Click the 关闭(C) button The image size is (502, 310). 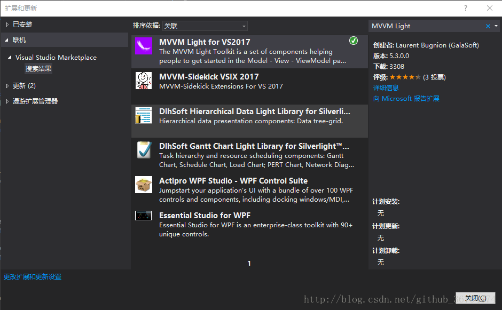click(475, 298)
